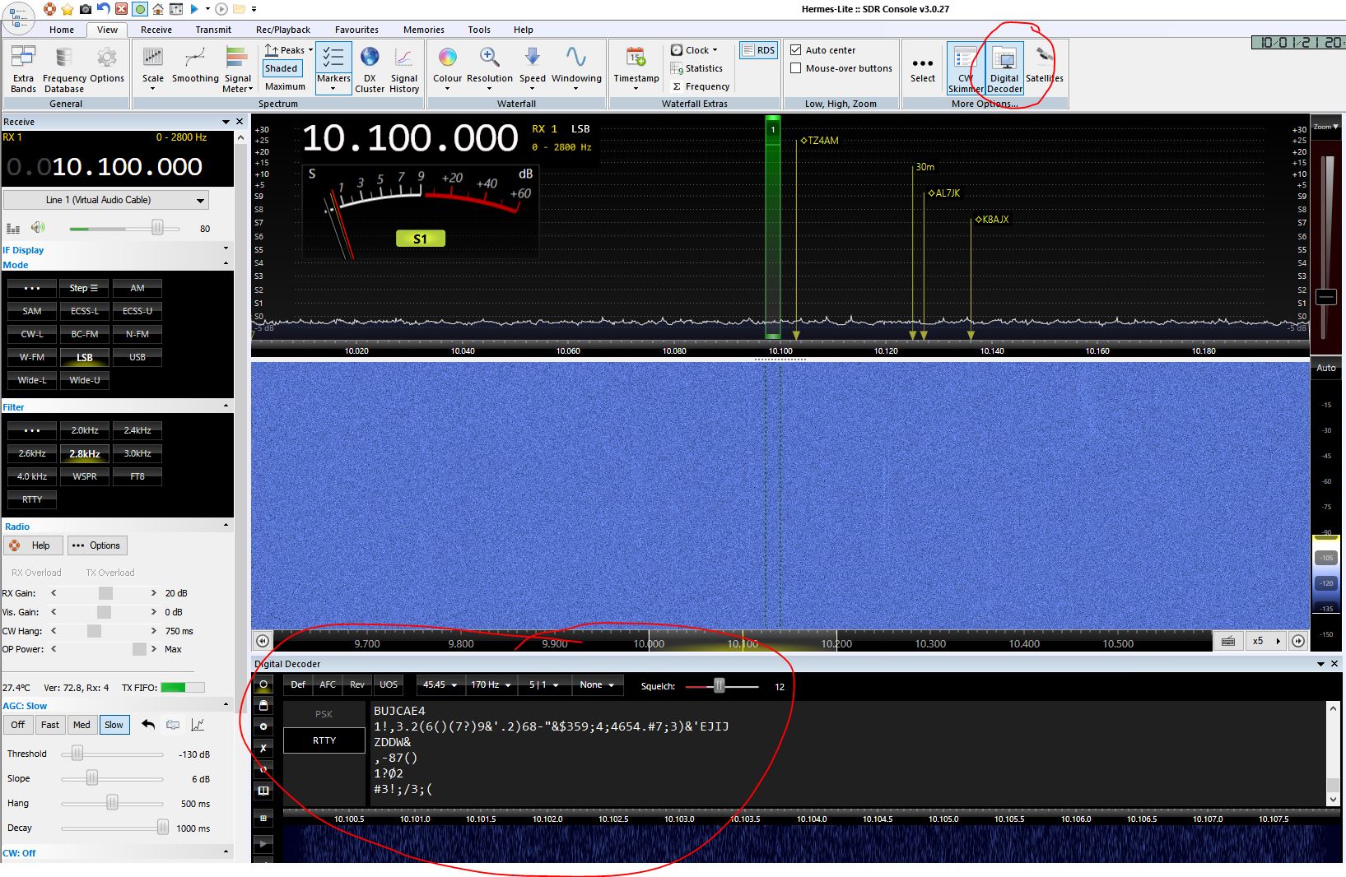
Task: Open the Receive ribbon tab
Action: click(x=156, y=30)
